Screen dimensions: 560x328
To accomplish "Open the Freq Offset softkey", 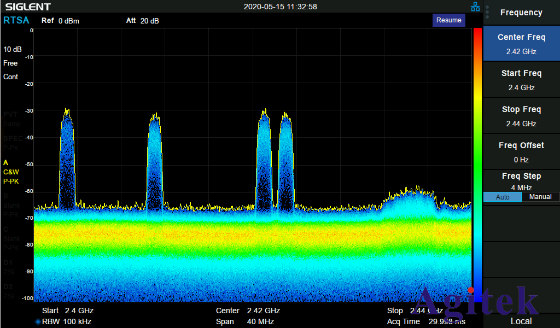I will (x=521, y=153).
